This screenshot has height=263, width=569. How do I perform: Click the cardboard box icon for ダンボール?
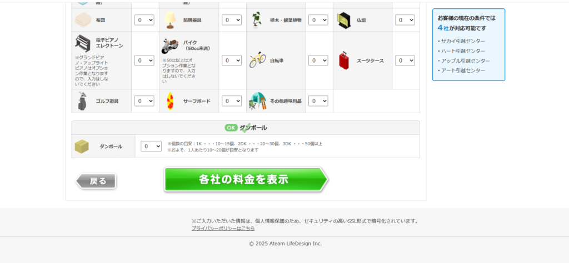[x=81, y=146]
